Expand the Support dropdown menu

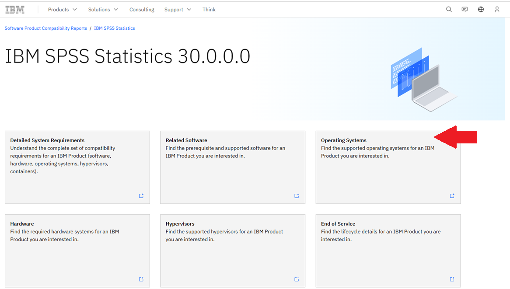178,10
